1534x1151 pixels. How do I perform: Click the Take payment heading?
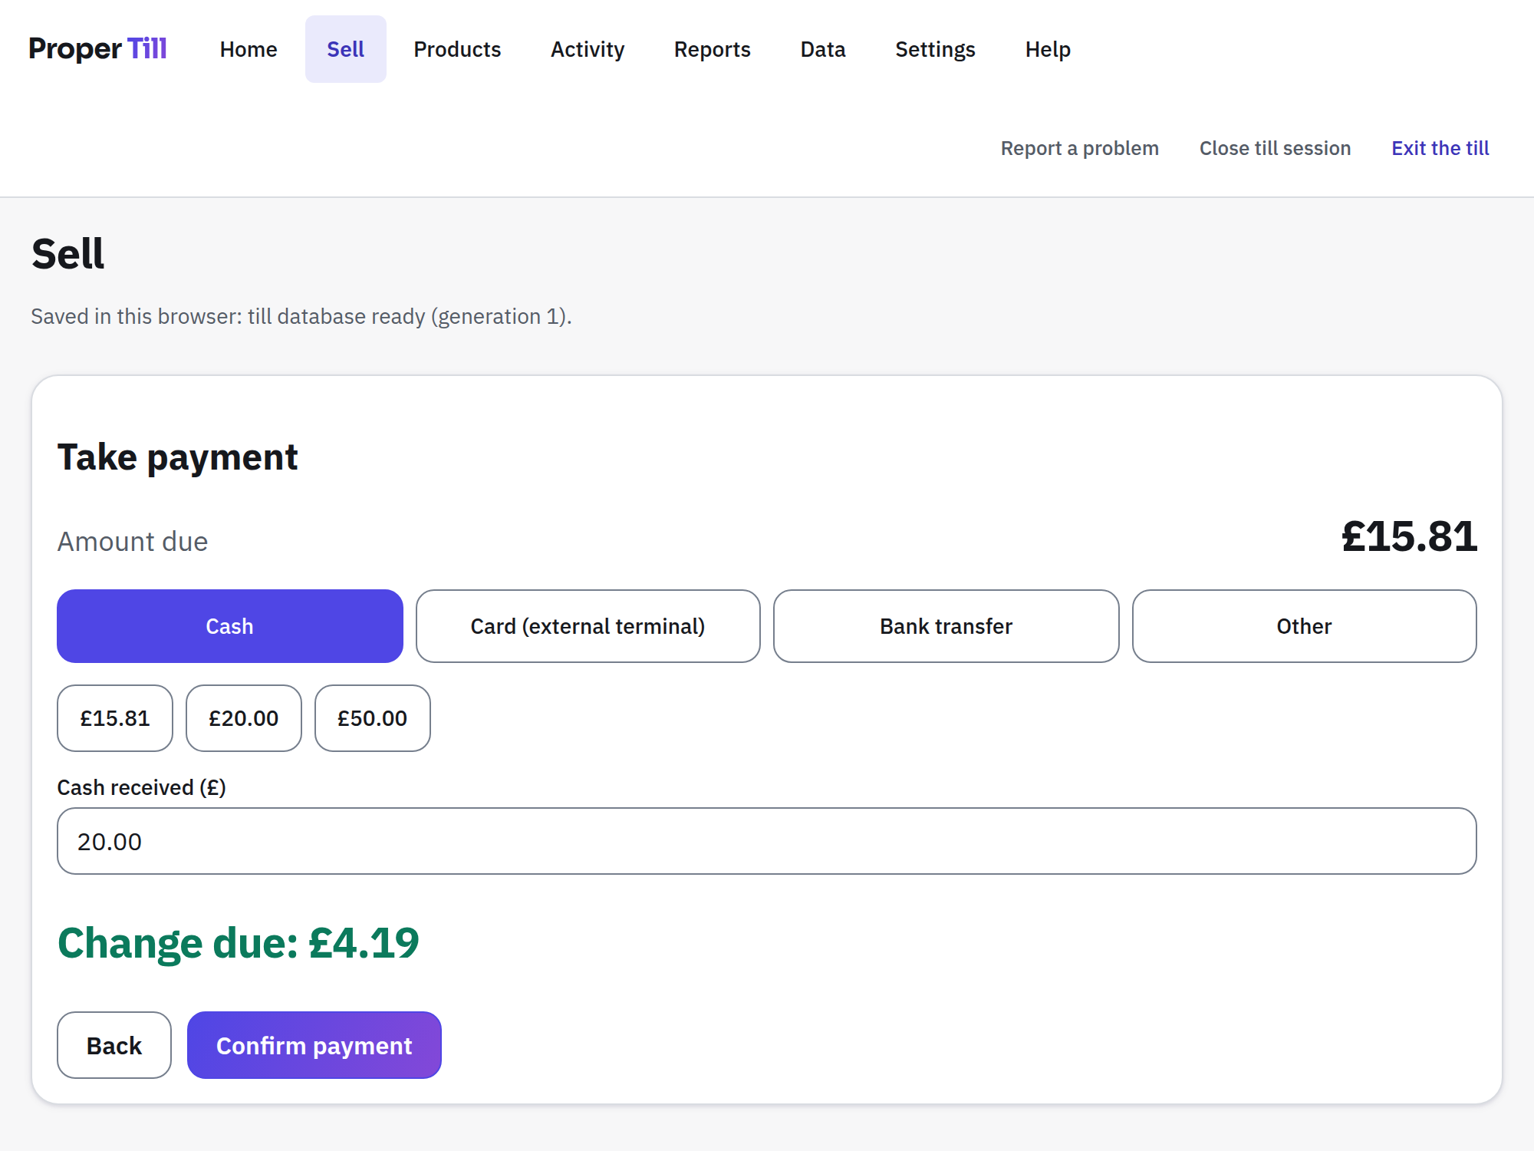point(177,458)
